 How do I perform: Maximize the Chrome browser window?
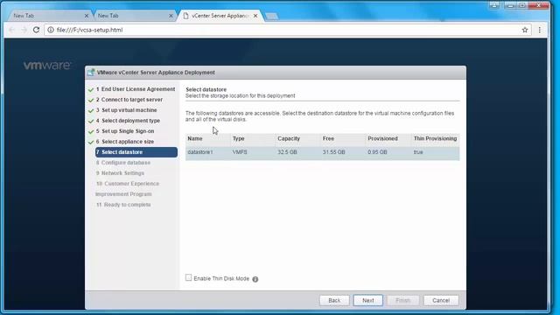[521, 5]
